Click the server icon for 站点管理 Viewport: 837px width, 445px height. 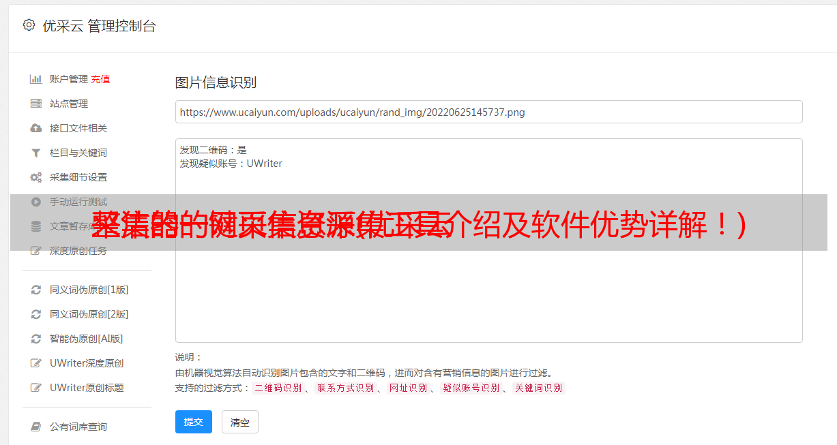[36, 104]
